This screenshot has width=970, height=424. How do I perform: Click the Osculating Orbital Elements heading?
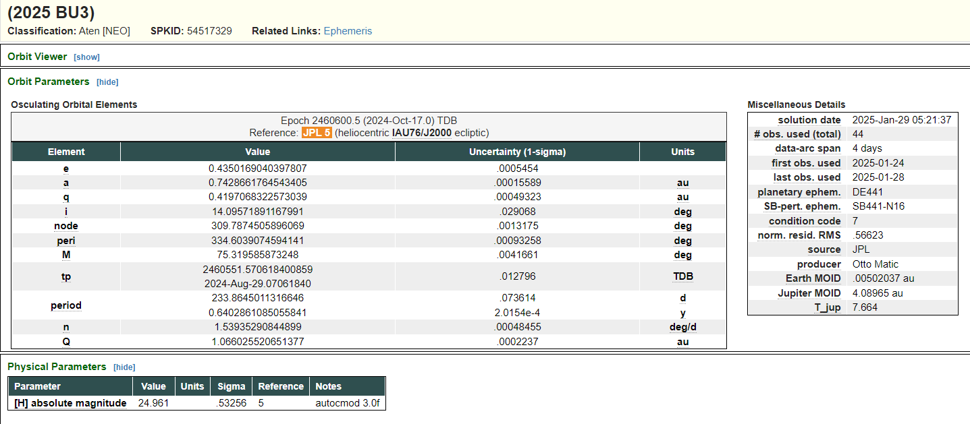74,104
